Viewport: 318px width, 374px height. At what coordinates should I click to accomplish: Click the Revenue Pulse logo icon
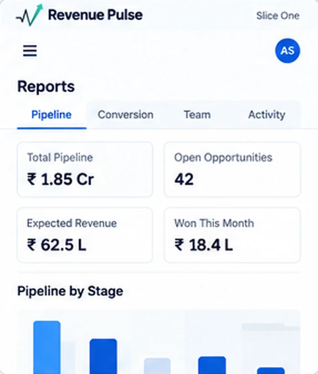pos(29,15)
